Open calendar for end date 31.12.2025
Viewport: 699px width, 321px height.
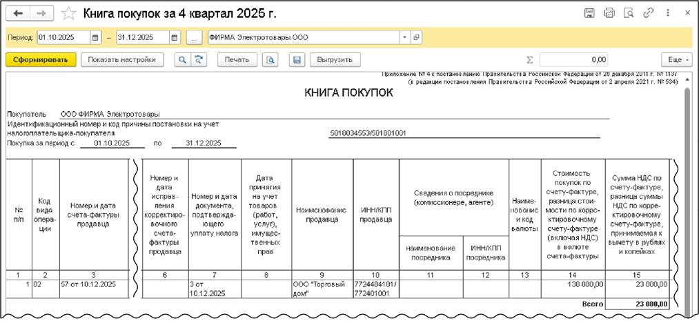pos(175,37)
